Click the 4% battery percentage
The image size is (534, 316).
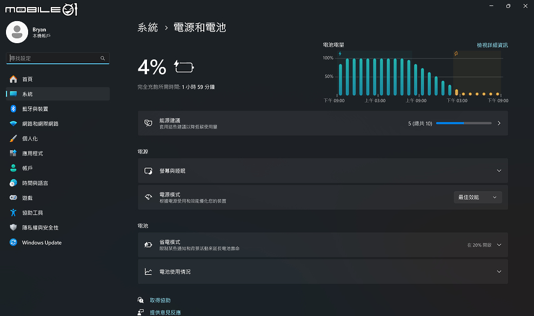click(152, 67)
